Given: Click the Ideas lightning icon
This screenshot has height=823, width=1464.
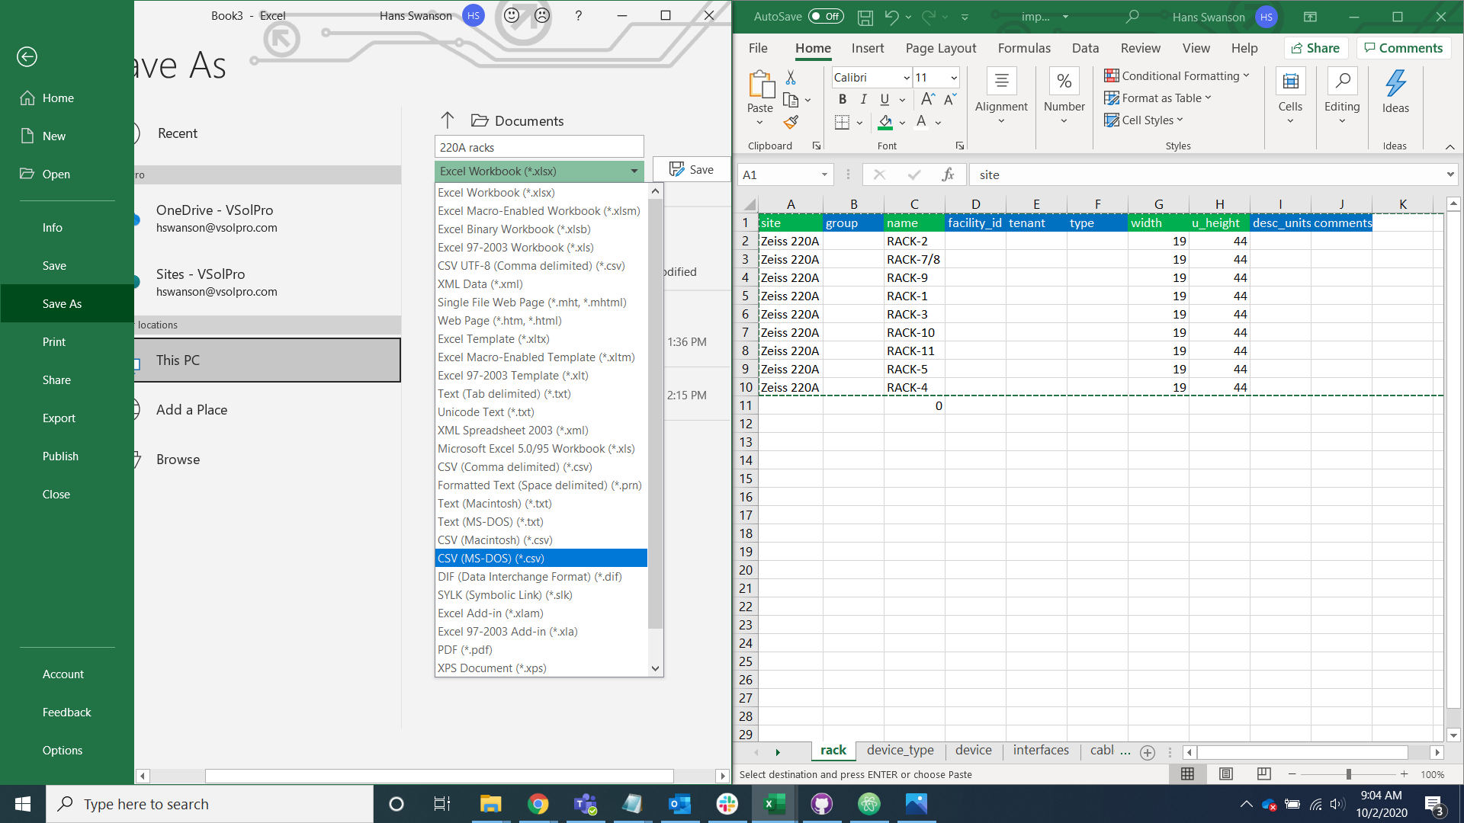Looking at the screenshot, I should coord(1395,84).
